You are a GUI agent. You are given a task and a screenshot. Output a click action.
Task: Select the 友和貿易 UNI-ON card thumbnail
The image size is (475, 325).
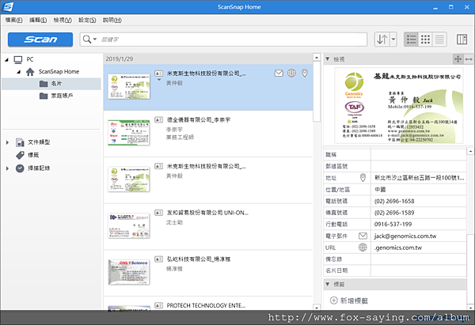click(x=129, y=225)
